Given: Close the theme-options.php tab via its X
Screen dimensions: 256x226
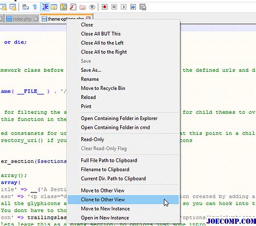Looking at the screenshot, I should pyautogui.click(x=88, y=18).
